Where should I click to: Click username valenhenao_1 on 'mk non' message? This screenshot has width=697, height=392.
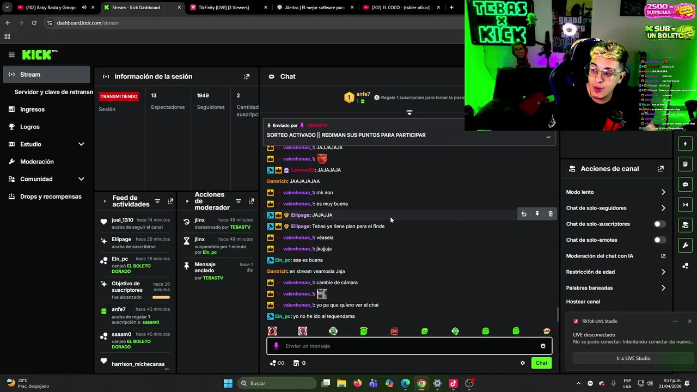coord(298,193)
